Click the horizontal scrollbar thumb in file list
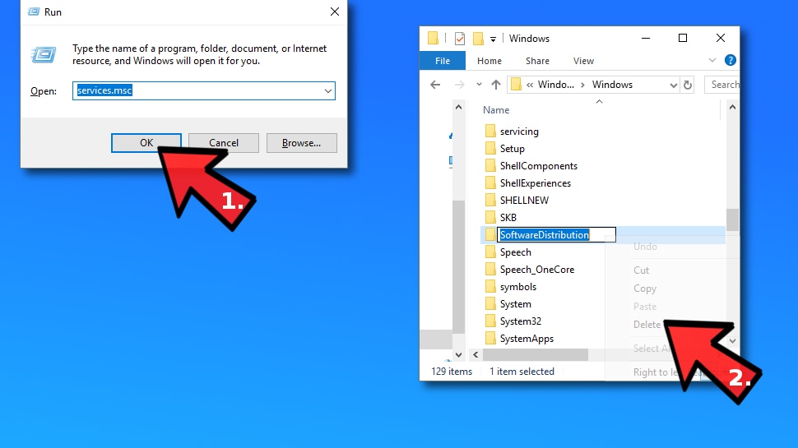798x448 pixels. pos(536,354)
